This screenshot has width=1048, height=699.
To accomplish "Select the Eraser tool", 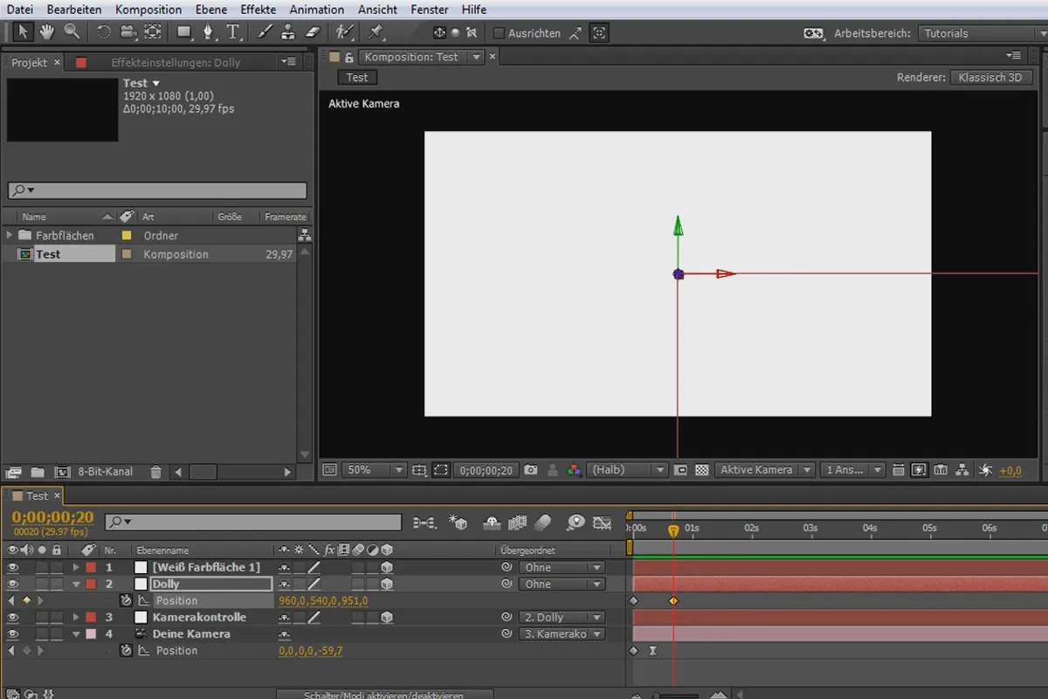I will tap(314, 32).
